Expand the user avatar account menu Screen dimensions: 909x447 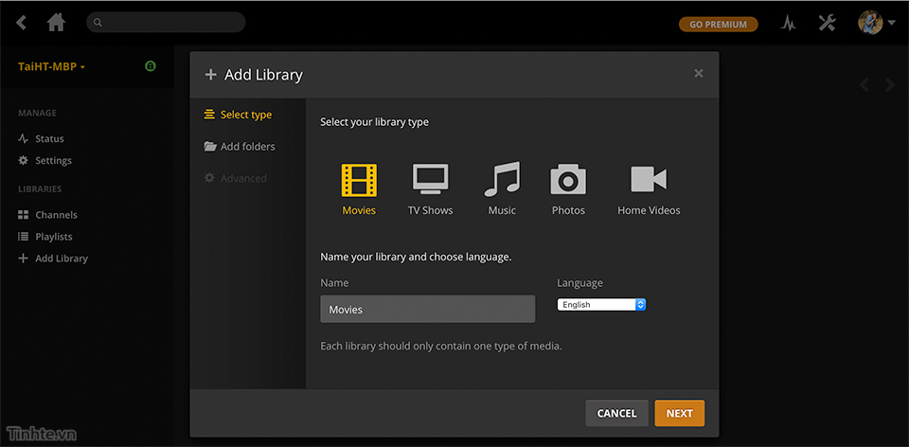(876, 23)
